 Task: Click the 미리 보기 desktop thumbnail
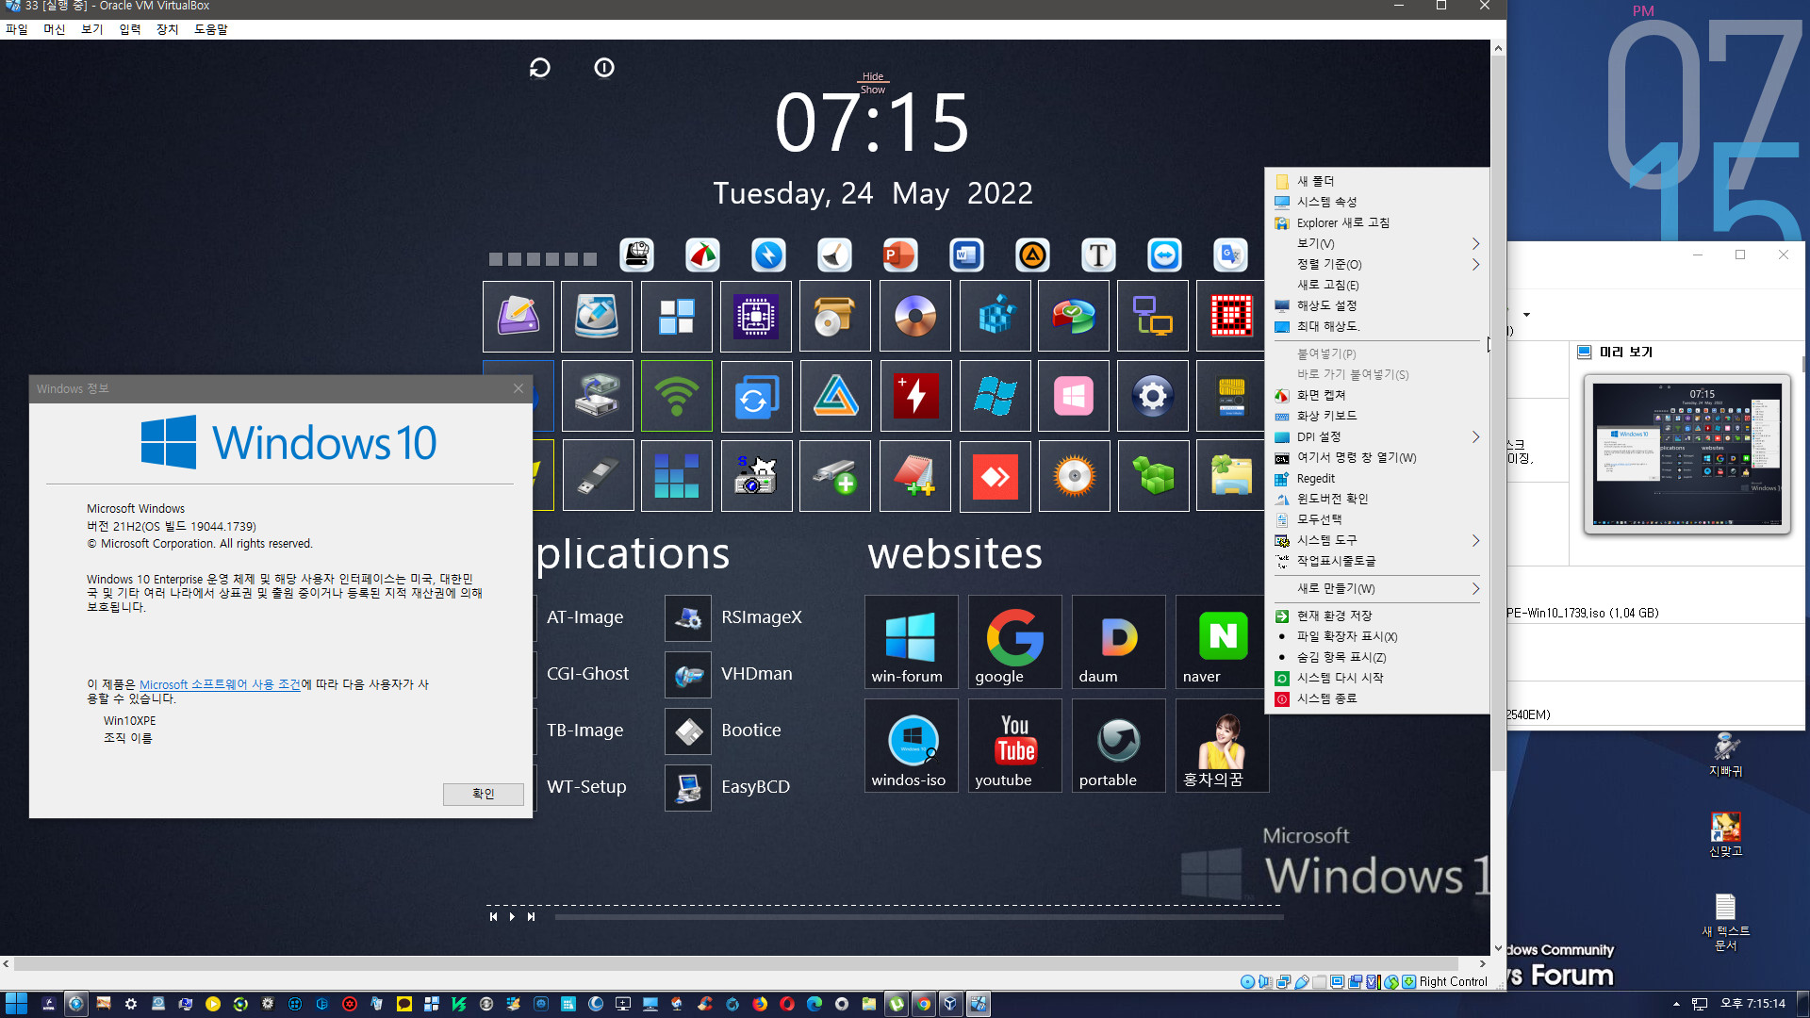(x=1687, y=454)
